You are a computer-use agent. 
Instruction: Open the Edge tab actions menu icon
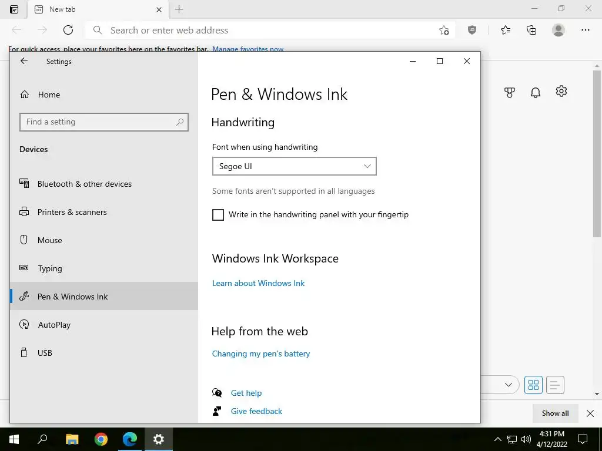point(14,9)
